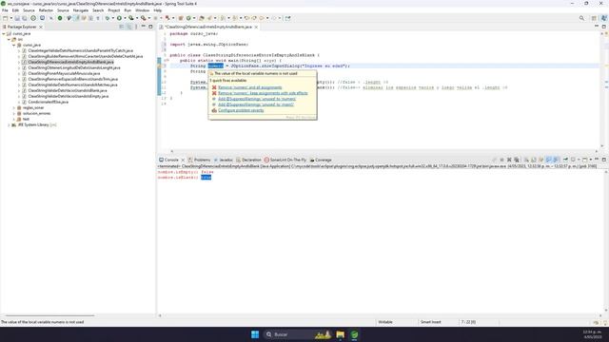609x342 pixels.
Task: Minimize the Package Explorer panel
Action: pyautogui.click(x=144, y=27)
